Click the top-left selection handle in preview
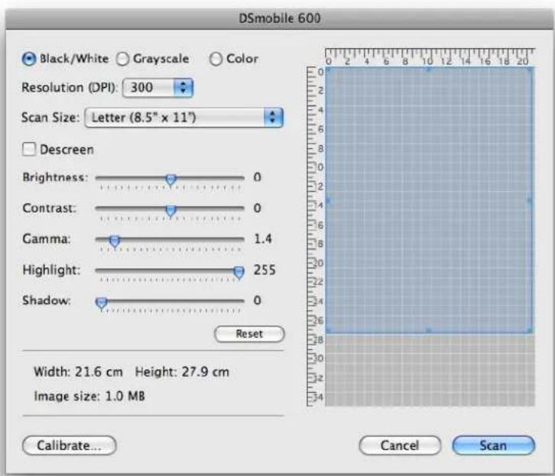The image size is (555, 476). 328,70
